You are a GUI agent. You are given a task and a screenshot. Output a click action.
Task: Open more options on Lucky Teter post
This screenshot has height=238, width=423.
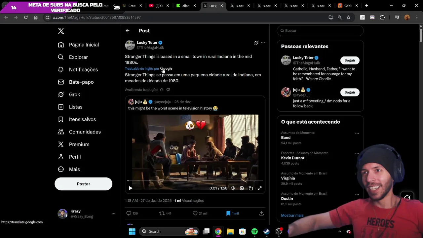point(263,43)
